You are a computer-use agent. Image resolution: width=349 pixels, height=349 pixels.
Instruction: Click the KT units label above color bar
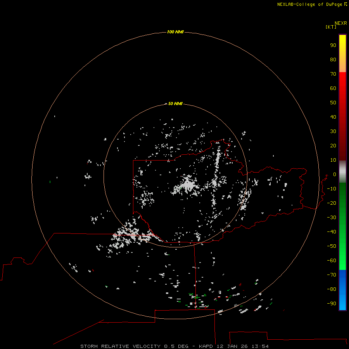331,27
